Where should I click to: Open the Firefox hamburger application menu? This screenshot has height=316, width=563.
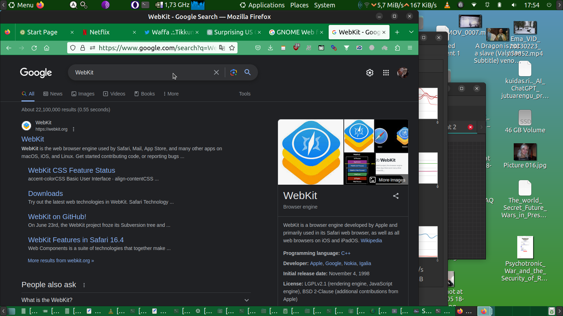click(x=410, y=48)
